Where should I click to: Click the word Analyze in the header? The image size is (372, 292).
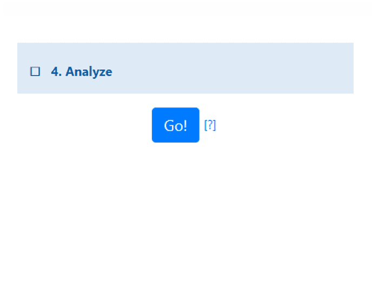89,72
